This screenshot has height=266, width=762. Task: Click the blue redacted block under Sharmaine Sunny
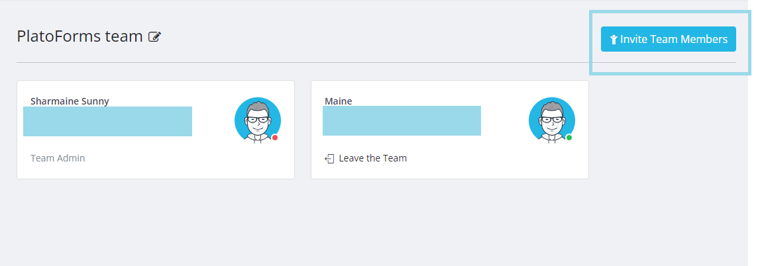[107, 122]
